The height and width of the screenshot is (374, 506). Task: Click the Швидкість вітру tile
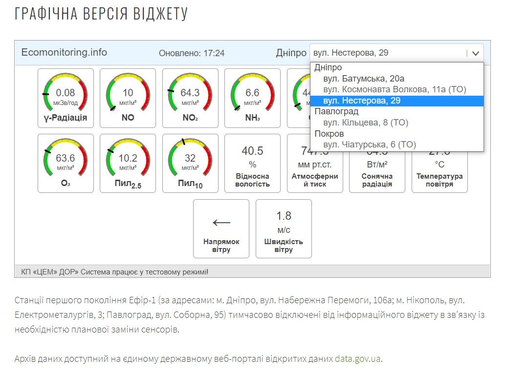pos(284,229)
